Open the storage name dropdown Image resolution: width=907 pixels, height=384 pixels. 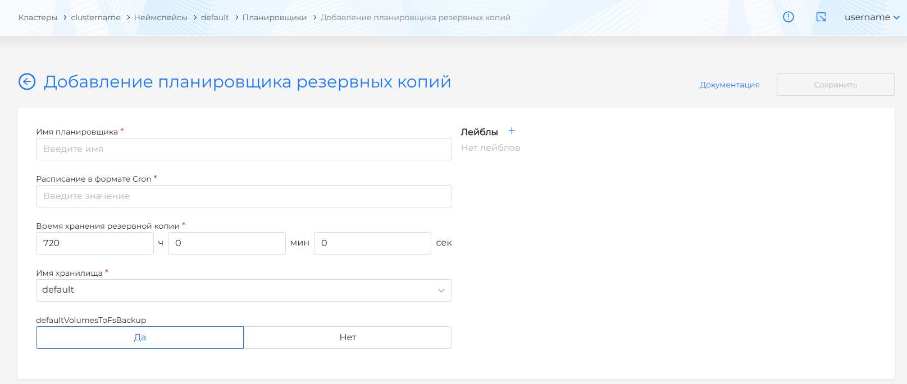tap(244, 290)
